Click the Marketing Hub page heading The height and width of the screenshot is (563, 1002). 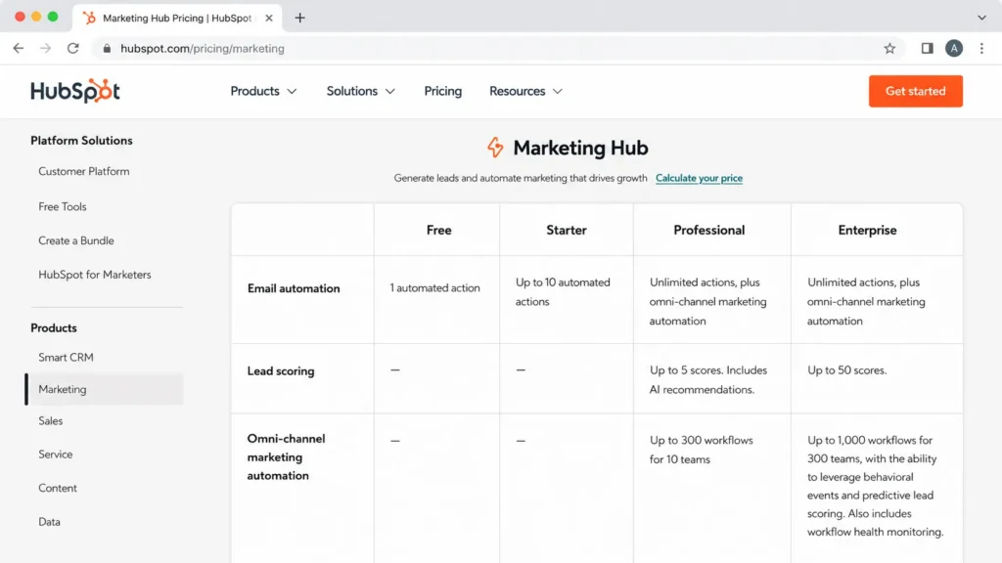pyautogui.click(x=580, y=148)
